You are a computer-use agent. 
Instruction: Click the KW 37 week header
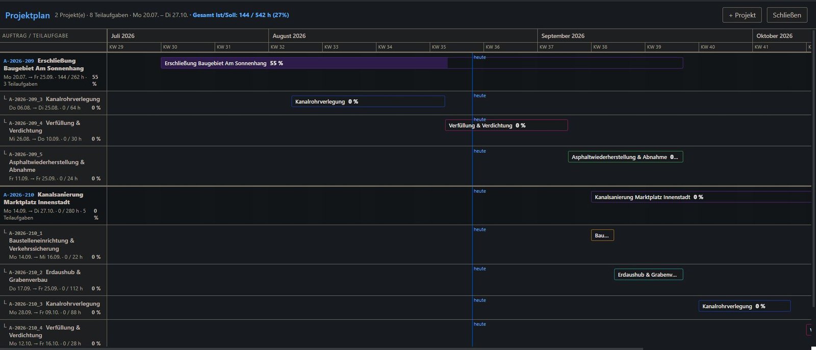click(565, 47)
